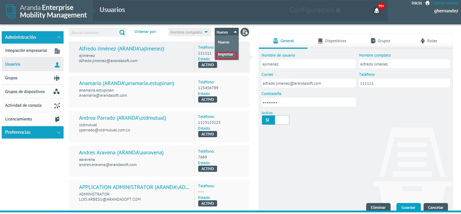Open the notifications bell icon
This screenshot has height=214, width=461.
tap(377, 11)
